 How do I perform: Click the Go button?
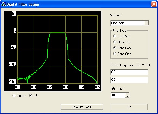tap(129, 107)
